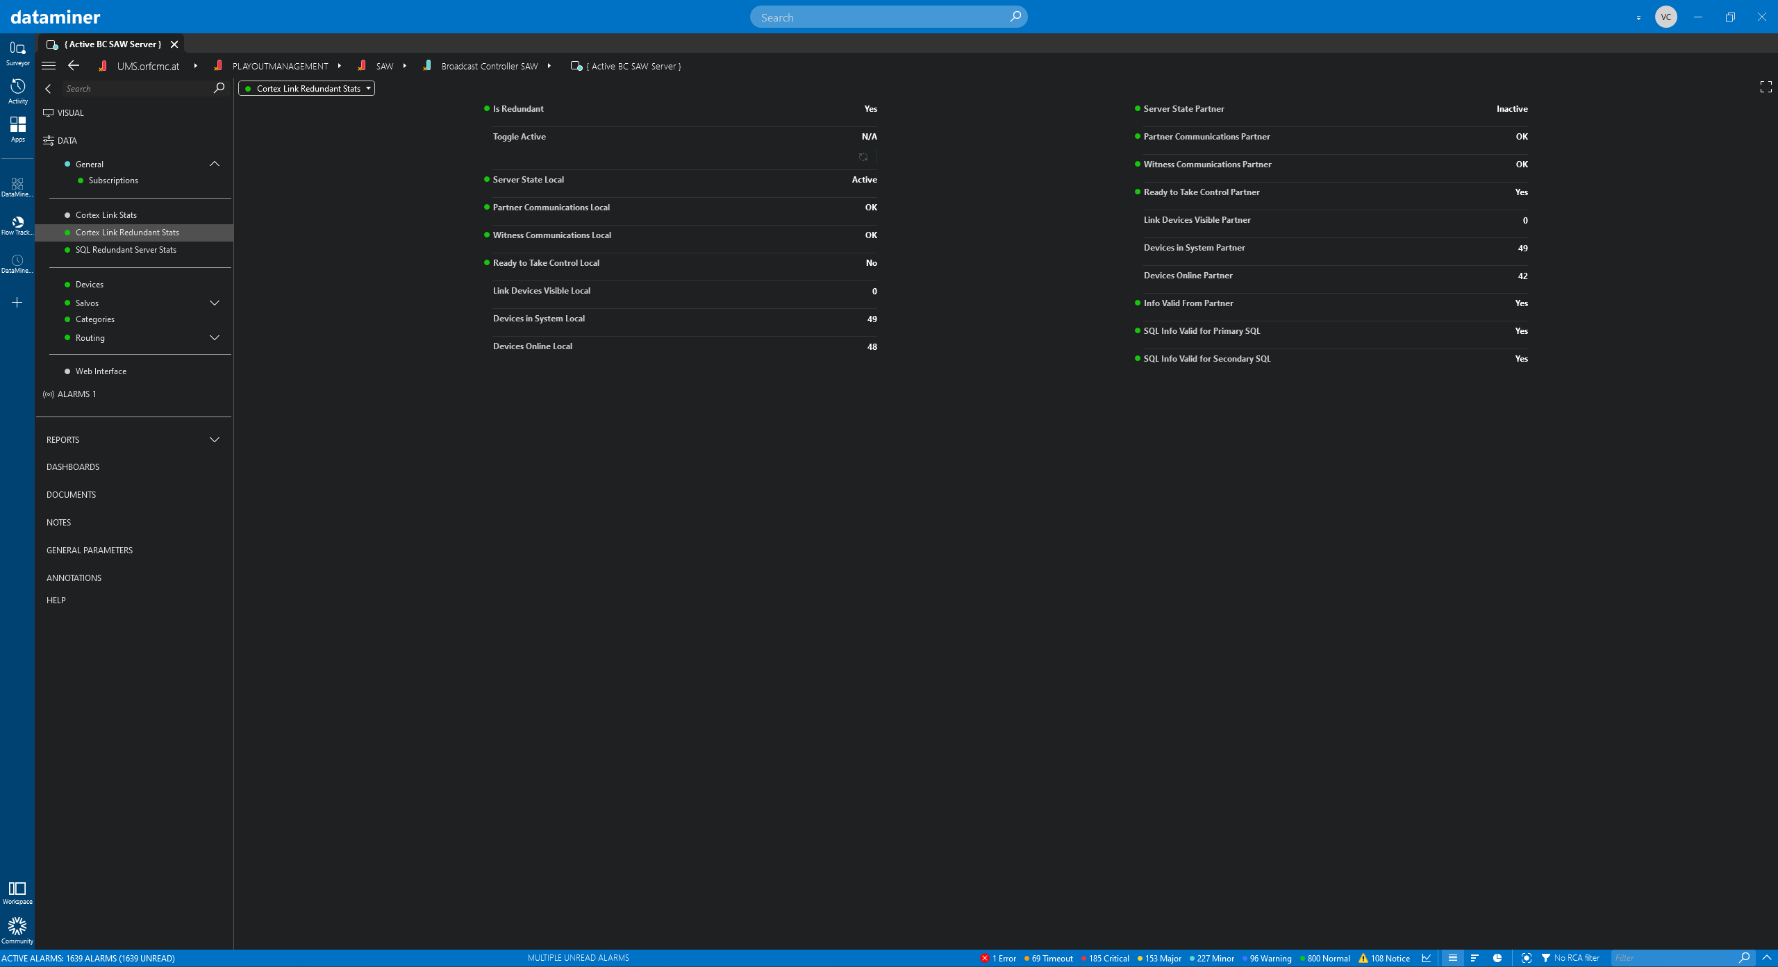Screen dimensions: 1778x967
Task: Expand the REPORTS section
Action: click(x=215, y=439)
